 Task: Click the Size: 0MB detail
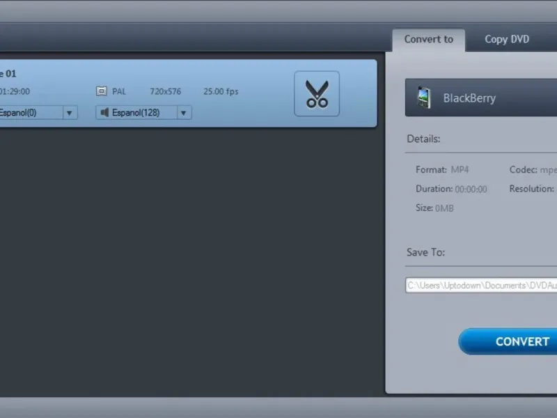(x=434, y=208)
